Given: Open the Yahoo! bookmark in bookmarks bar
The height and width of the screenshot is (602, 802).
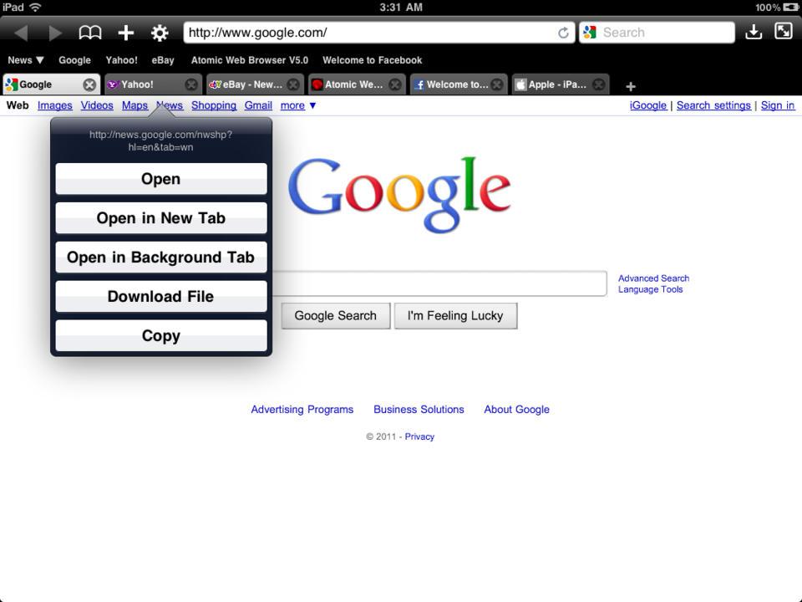Looking at the screenshot, I should (x=122, y=60).
